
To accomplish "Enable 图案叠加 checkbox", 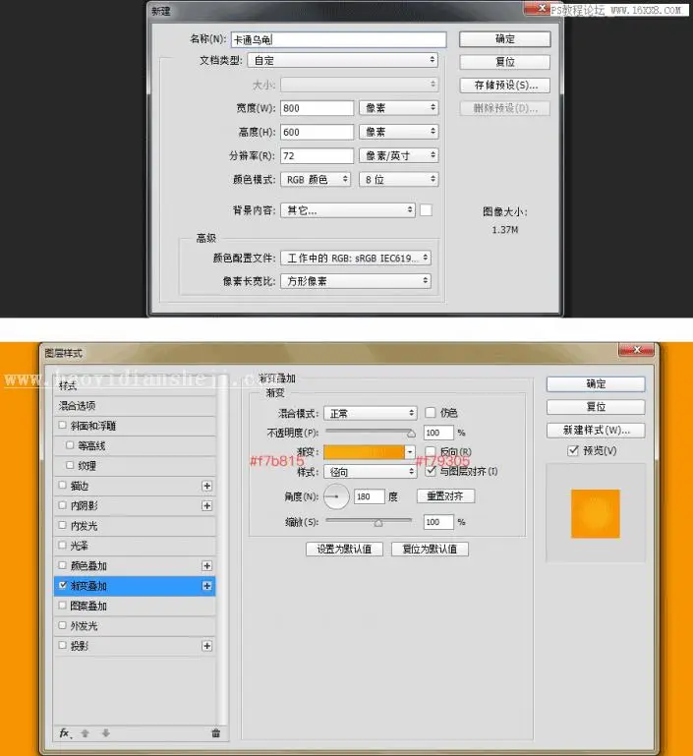I will pyautogui.click(x=62, y=605).
